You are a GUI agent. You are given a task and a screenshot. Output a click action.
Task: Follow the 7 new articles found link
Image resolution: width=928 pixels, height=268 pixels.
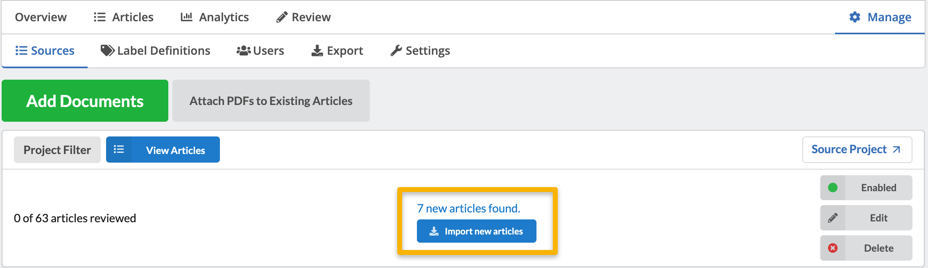coord(469,208)
